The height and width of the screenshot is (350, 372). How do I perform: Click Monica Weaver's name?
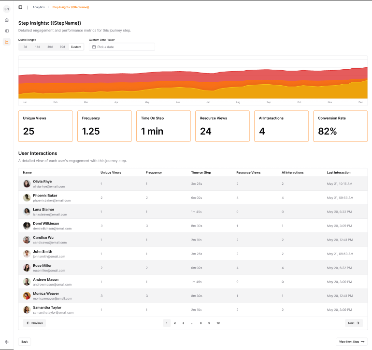[46, 294]
